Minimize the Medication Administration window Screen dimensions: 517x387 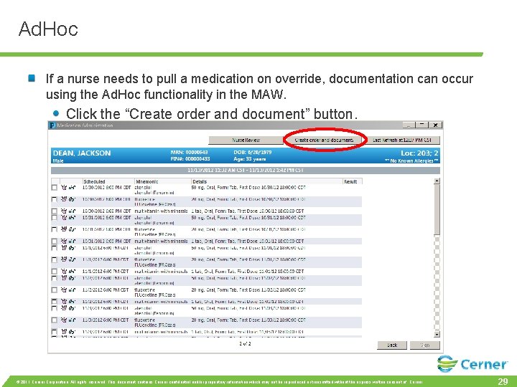(x=409, y=125)
